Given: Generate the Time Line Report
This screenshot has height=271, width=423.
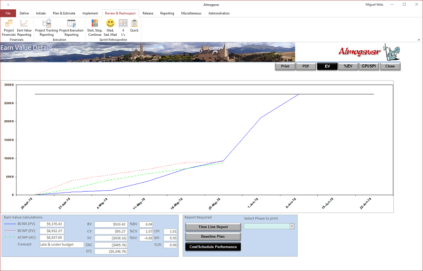Looking at the screenshot, I should coord(213,227).
